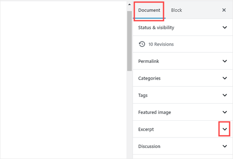Click the gray vertical scrollbar thumb
Screen dimensions: 233x159
130,41
